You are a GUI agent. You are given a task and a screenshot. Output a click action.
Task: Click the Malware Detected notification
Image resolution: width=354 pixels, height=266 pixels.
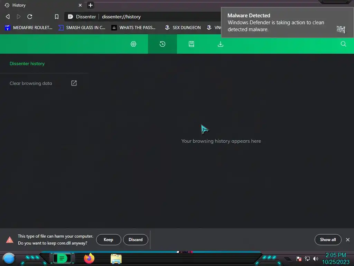287,23
